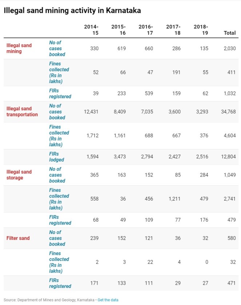Select the 'Illegal sand storage' row label

click(19, 175)
